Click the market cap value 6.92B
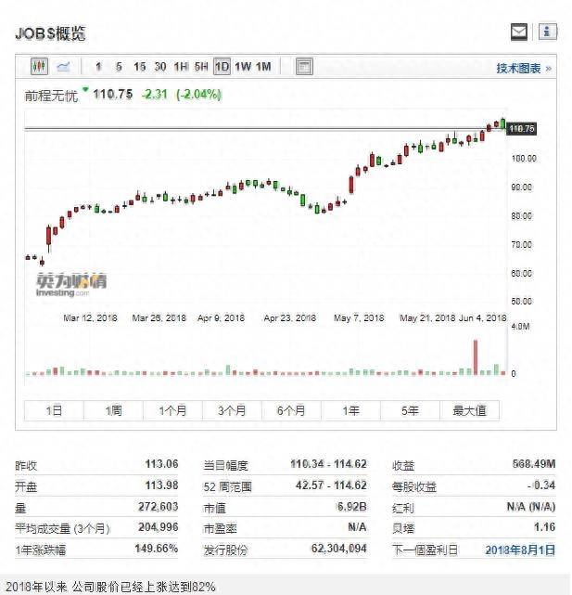Viewport: 572px width, 595px height. 351,506
